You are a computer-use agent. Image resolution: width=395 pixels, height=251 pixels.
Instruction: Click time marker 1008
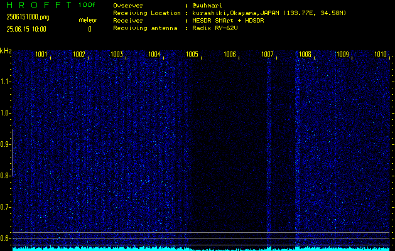305,54
